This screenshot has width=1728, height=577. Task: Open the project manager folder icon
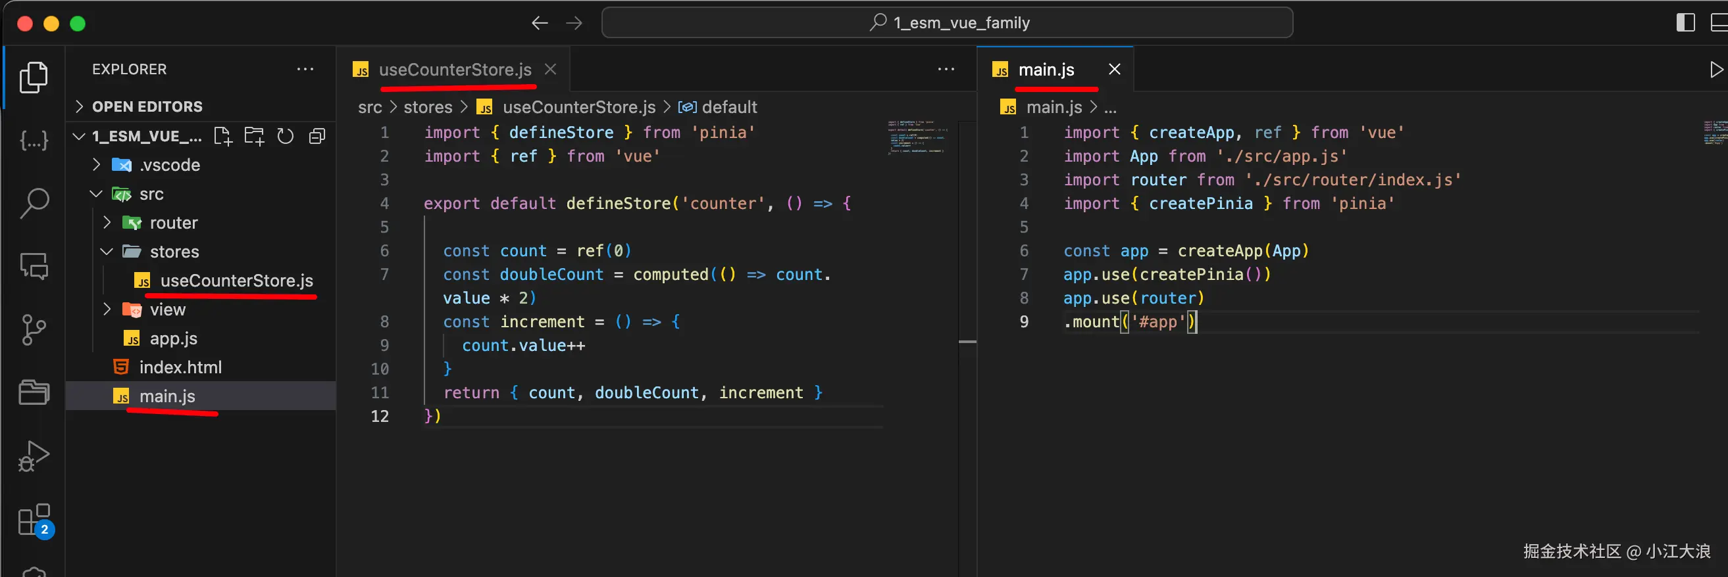[x=34, y=392]
